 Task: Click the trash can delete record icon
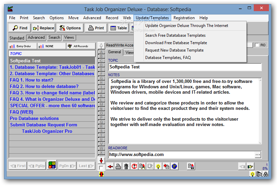126,166
